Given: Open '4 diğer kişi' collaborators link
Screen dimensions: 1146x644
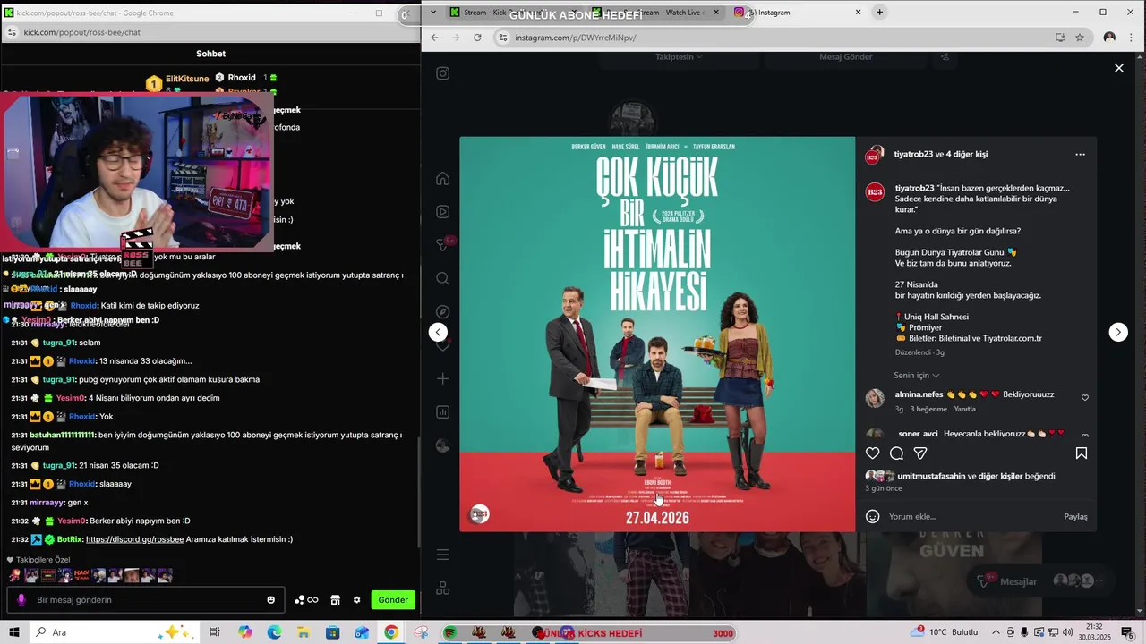Looking at the screenshot, I should 966,154.
